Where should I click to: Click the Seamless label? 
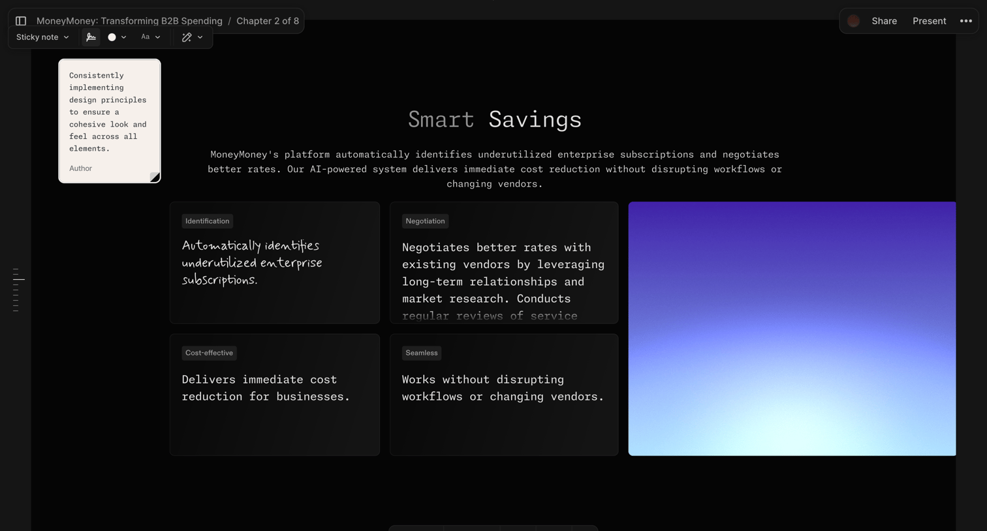(x=421, y=353)
